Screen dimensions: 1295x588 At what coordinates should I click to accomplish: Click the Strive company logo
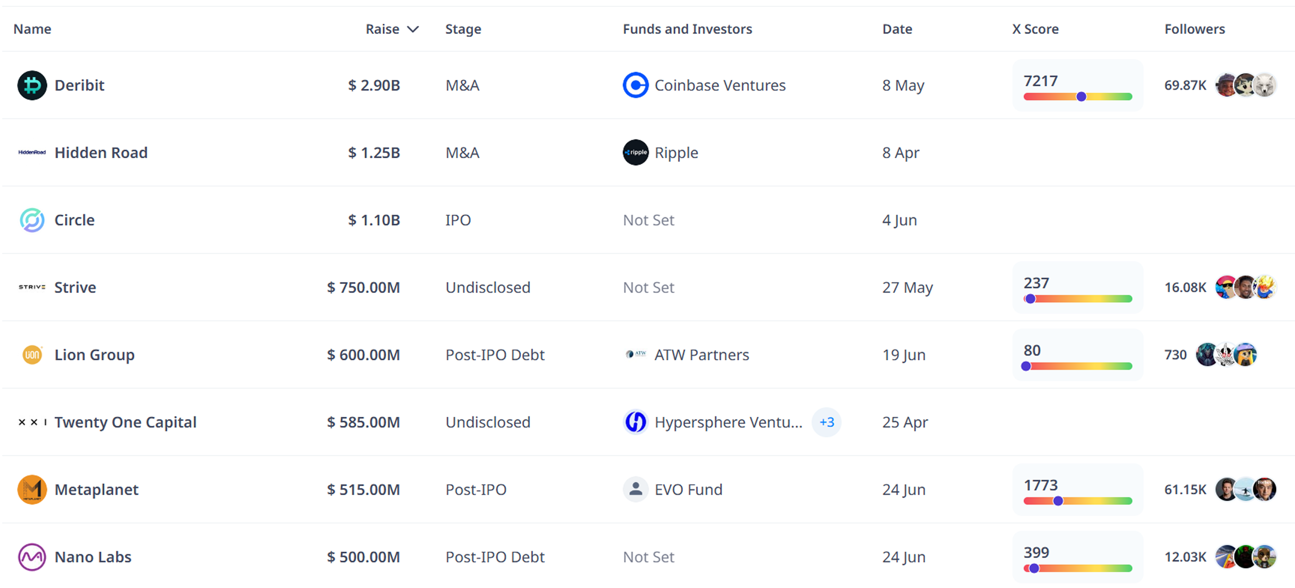tap(31, 287)
